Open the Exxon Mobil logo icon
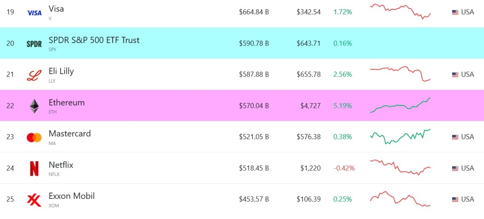 click(34, 200)
